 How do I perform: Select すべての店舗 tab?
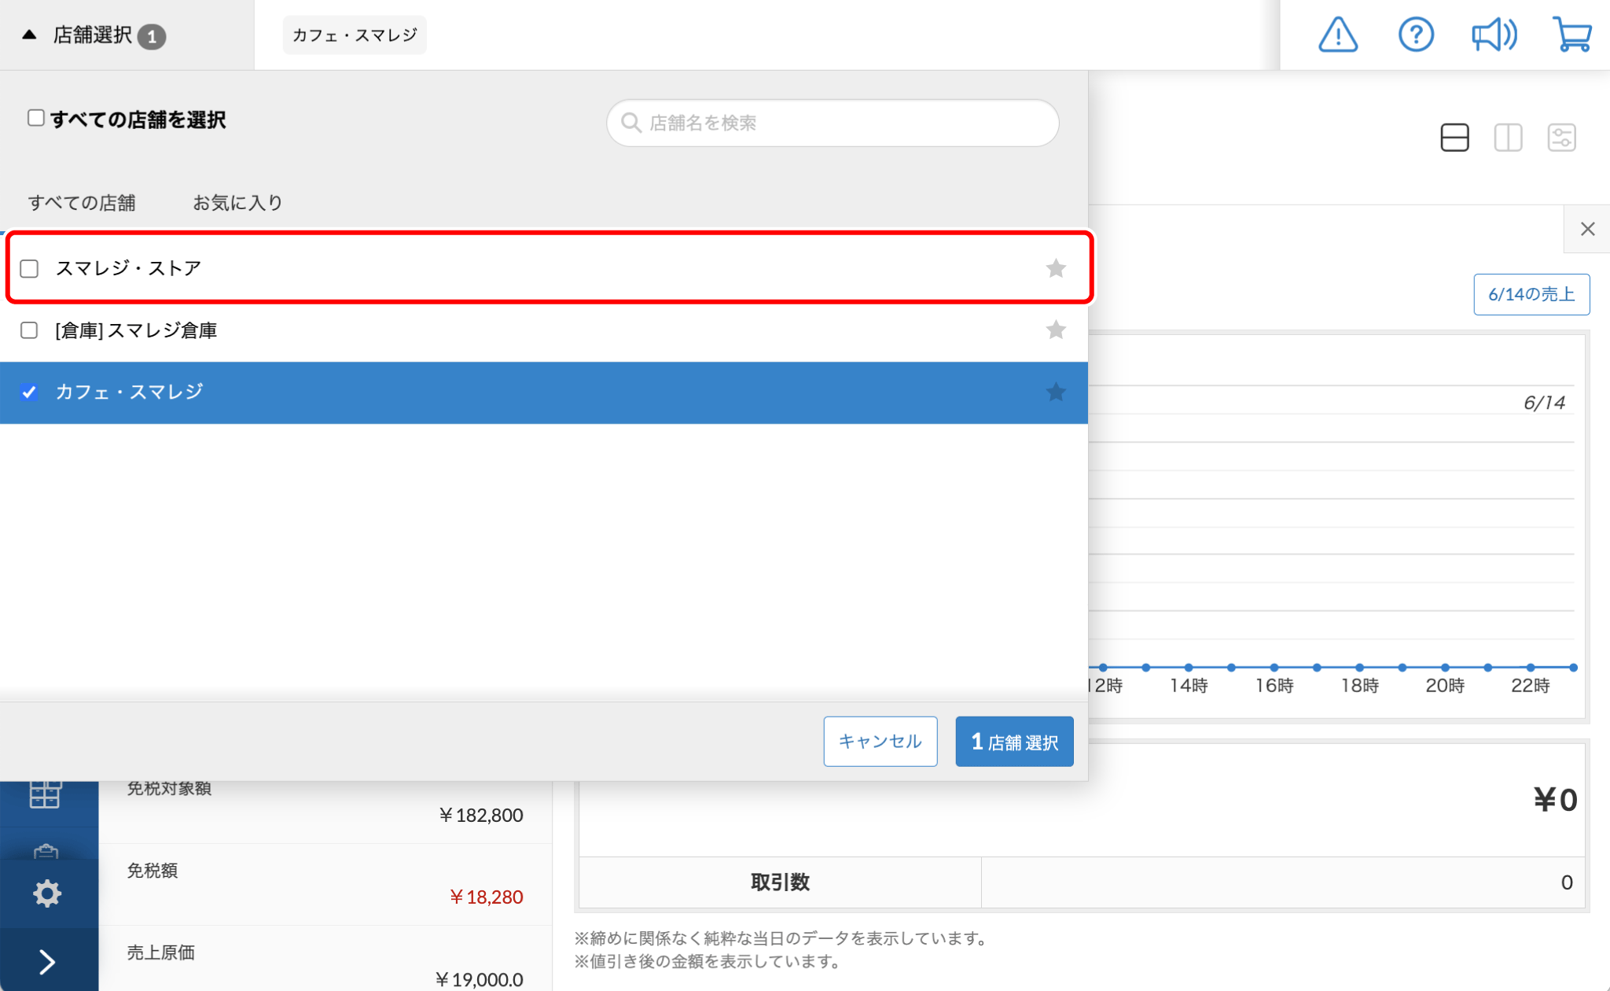pos(82,203)
